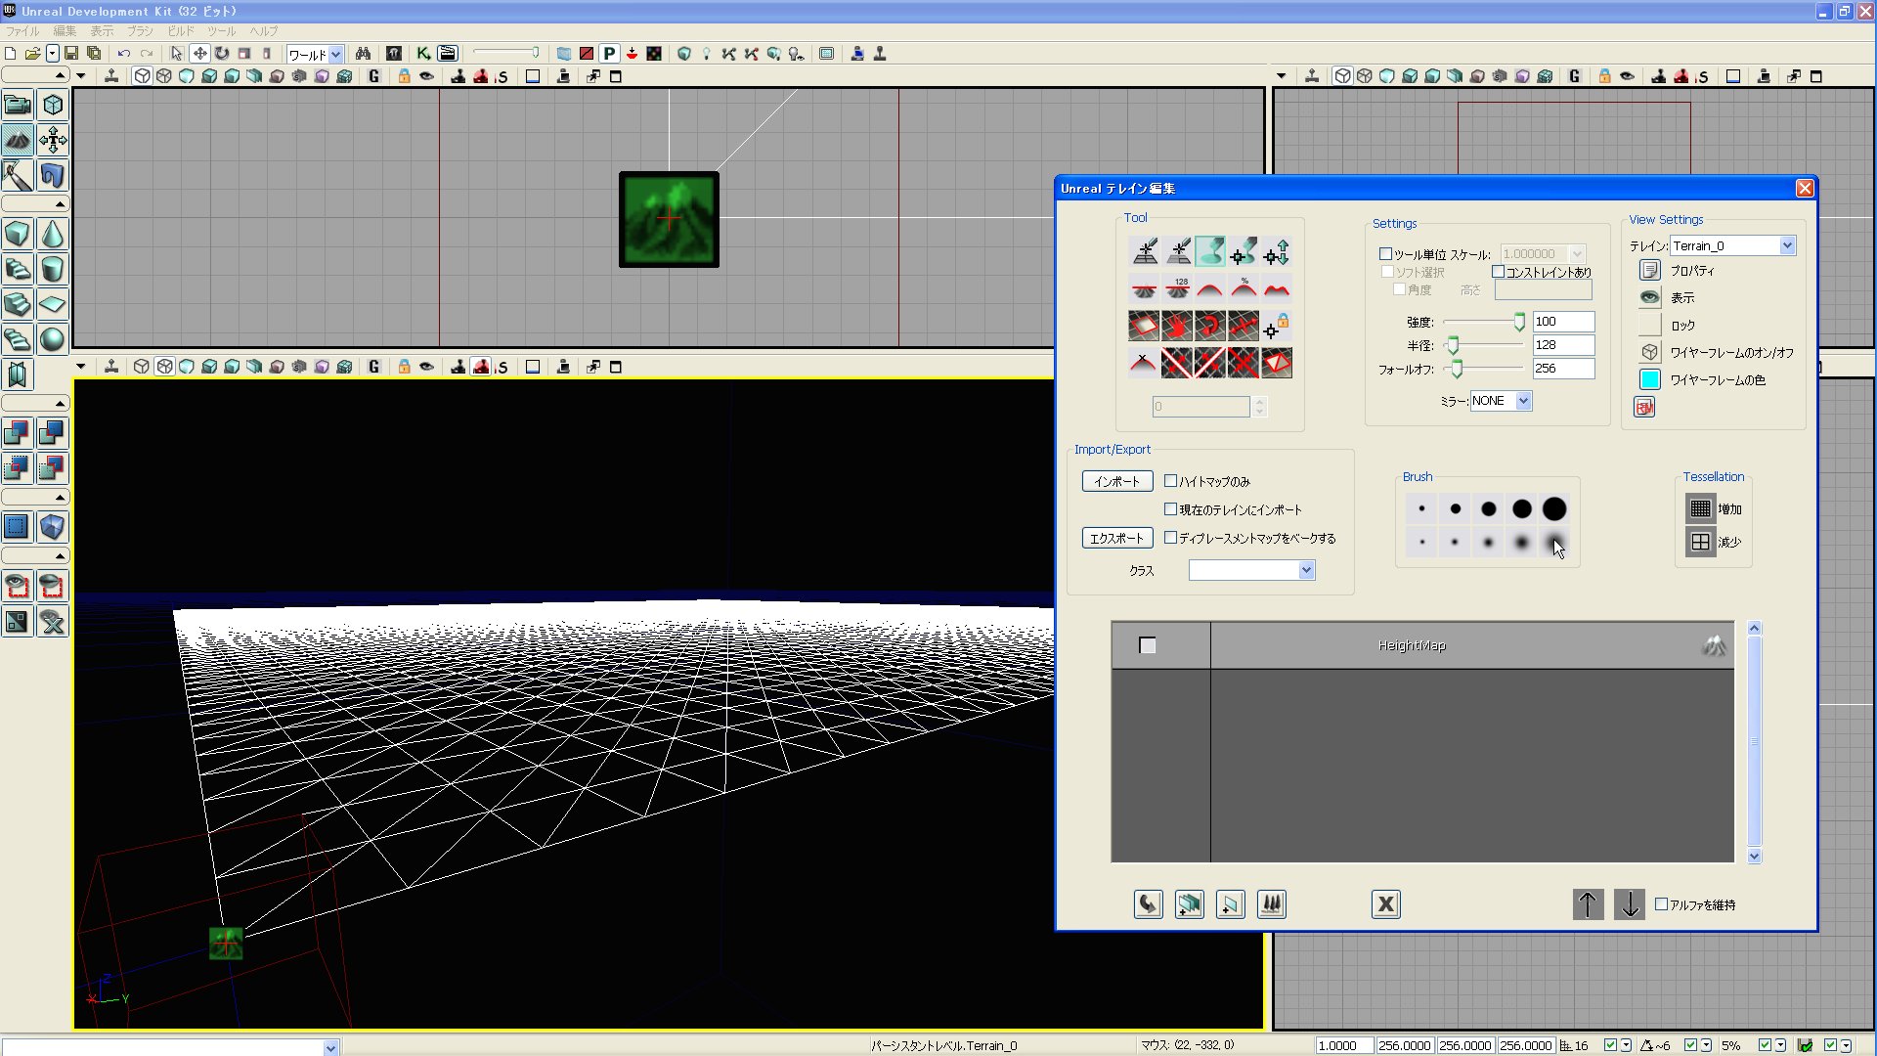
Task: Click the エクスポート button
Action: click(1116, 538)
